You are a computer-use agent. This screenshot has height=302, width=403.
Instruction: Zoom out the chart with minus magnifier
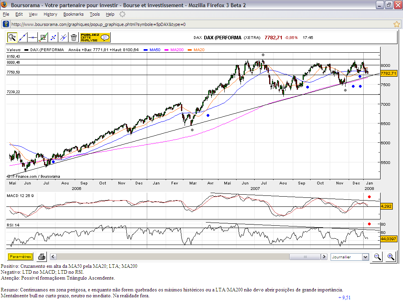tap(377, 256)
